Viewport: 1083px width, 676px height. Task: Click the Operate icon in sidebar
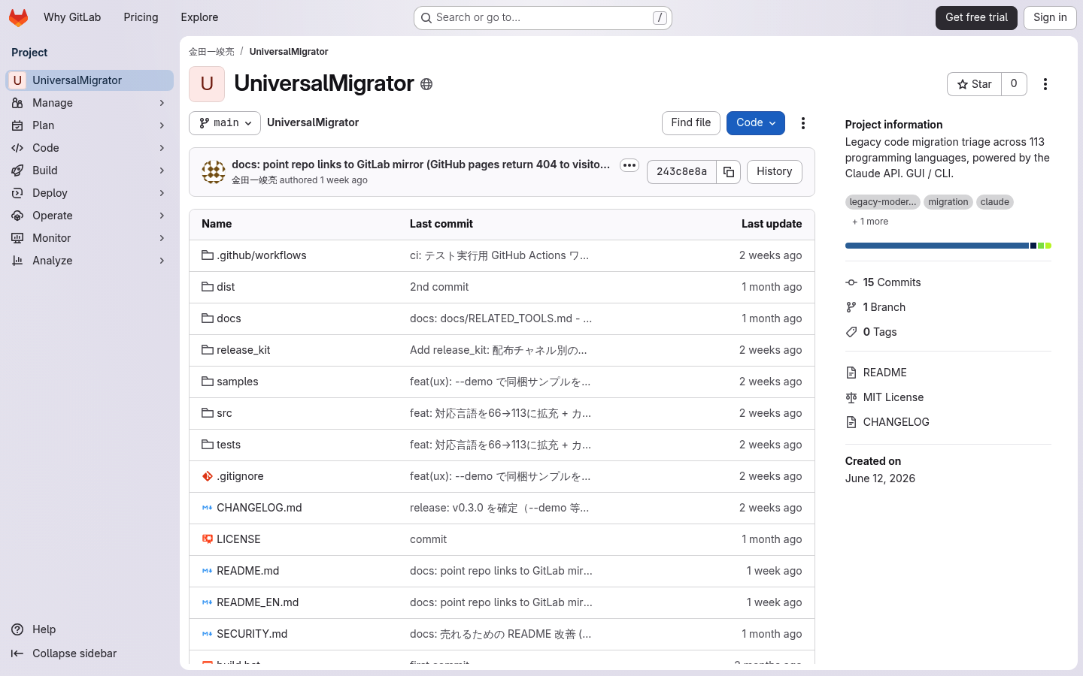[17, 216]
